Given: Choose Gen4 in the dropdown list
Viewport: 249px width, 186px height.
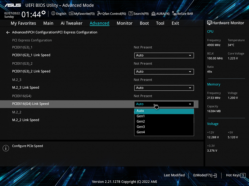Looking at the screenshot, I should coord(164,132).
